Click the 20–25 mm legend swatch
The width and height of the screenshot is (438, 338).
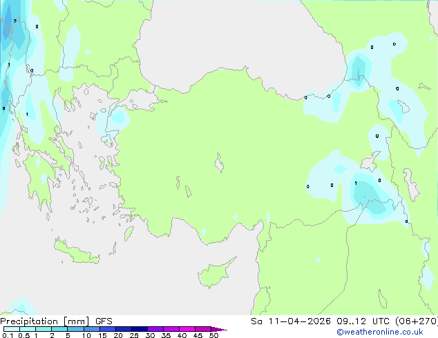tap(124, 329)
